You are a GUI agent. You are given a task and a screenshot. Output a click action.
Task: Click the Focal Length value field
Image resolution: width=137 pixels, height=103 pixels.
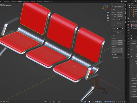(120, 13)
